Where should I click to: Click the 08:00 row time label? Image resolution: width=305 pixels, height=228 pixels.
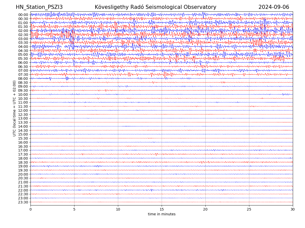(x=23, y=79)
